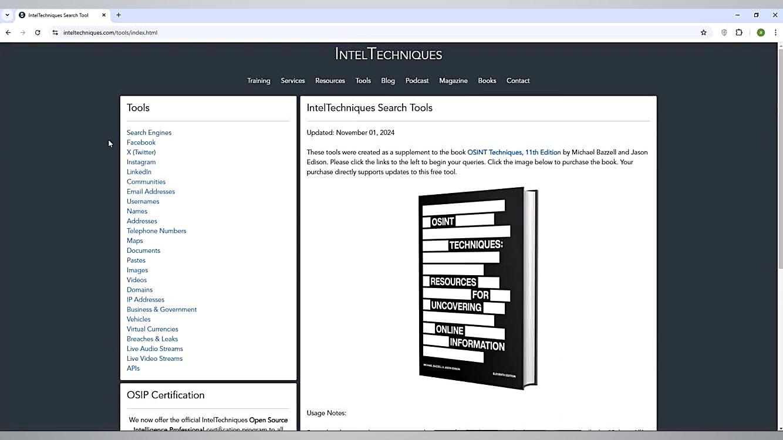The image size is (783, 440).
Task: Open the LinkedIn tool link
Action: click(x=139, y=172)
